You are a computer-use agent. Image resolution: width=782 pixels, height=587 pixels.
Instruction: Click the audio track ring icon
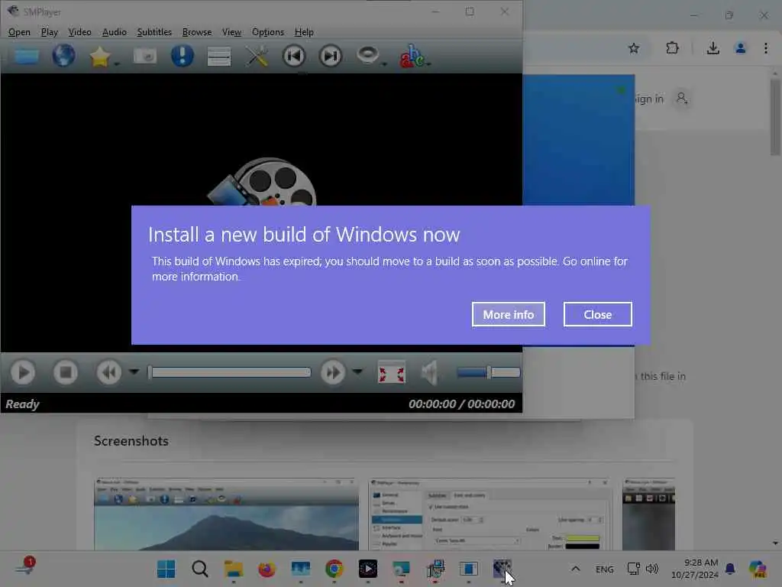(367, 54)
